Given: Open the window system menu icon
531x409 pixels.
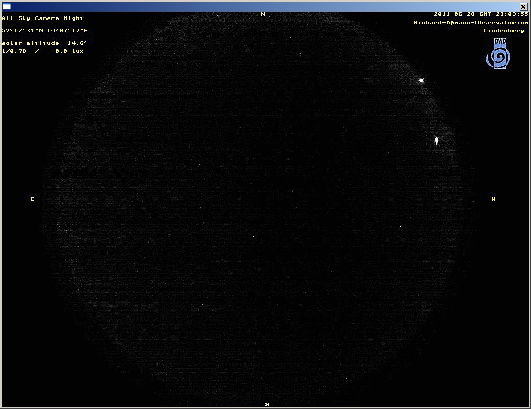Looking at the screenshot, I should pos(7,7).
